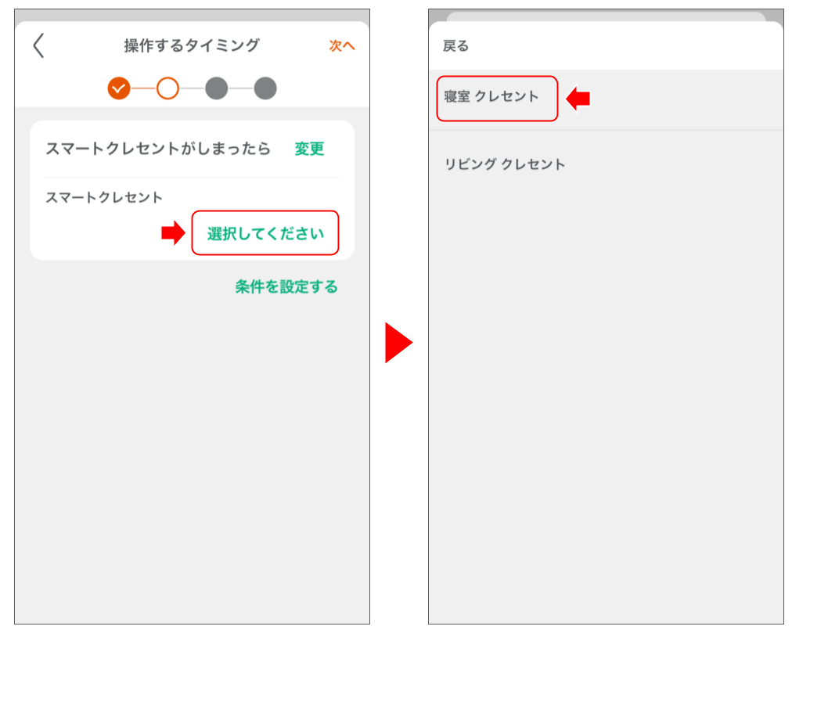This screenshot has width=828, height=709.
Task: Click the orange step progress bar
Action: [x=192, y=88]
